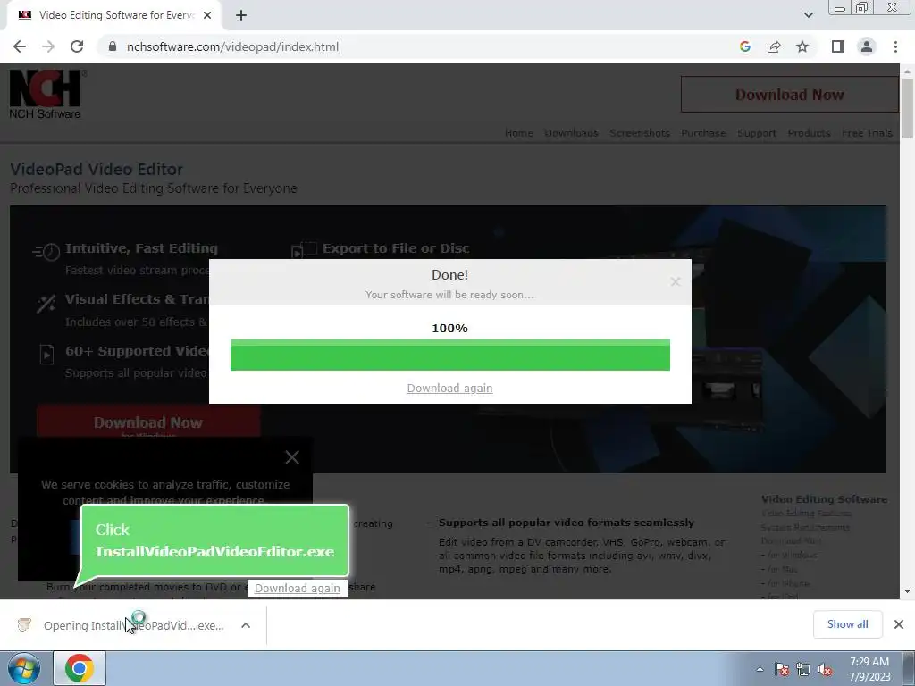
Task: Open the muted volume tray icon
Action: [x=825, y=669]
